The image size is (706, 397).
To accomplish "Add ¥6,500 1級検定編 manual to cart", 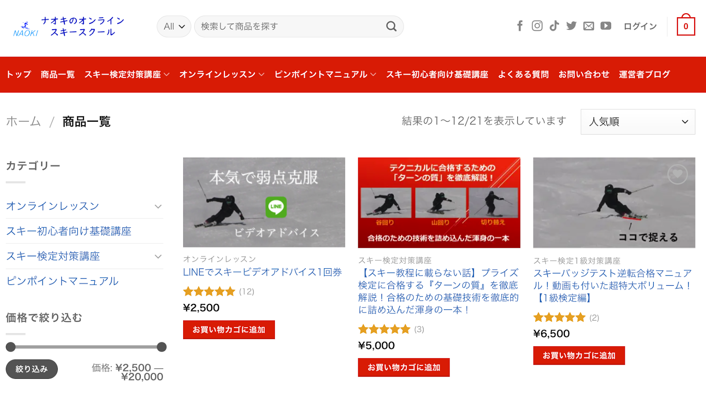I will [x=579, y=356].
